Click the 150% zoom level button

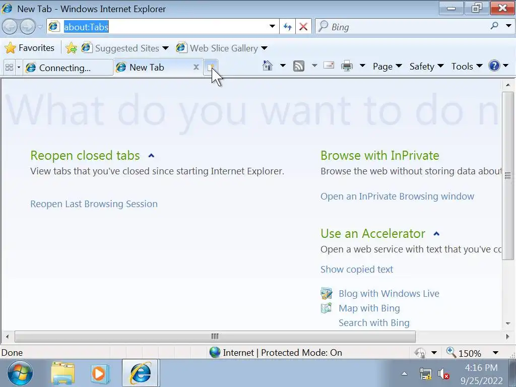click(x=464, y=353)
